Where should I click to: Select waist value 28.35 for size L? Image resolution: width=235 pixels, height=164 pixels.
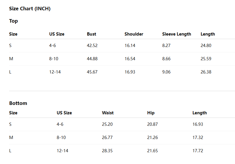(x=107, y=151)
